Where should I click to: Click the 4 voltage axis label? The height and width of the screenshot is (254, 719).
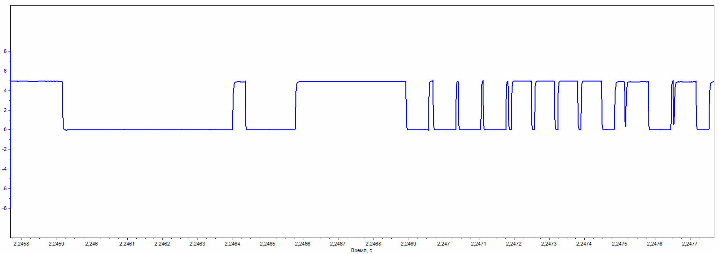coord(5,90)
